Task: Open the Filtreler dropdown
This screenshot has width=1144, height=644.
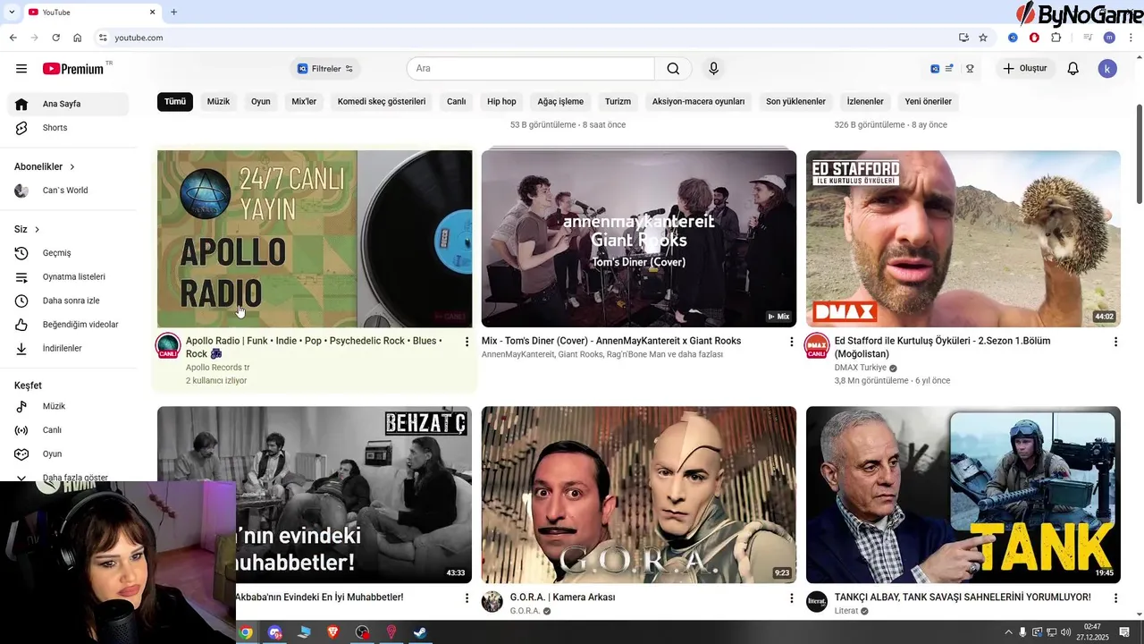Action: (325, 69)
